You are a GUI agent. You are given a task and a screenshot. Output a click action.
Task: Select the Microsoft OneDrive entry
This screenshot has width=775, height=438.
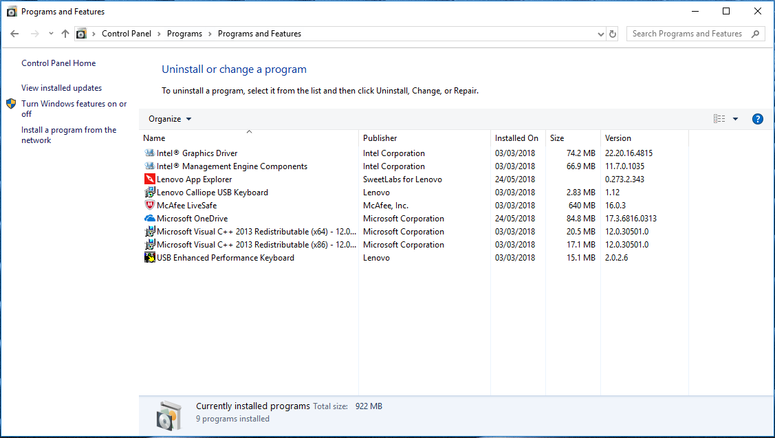(193, 219)
